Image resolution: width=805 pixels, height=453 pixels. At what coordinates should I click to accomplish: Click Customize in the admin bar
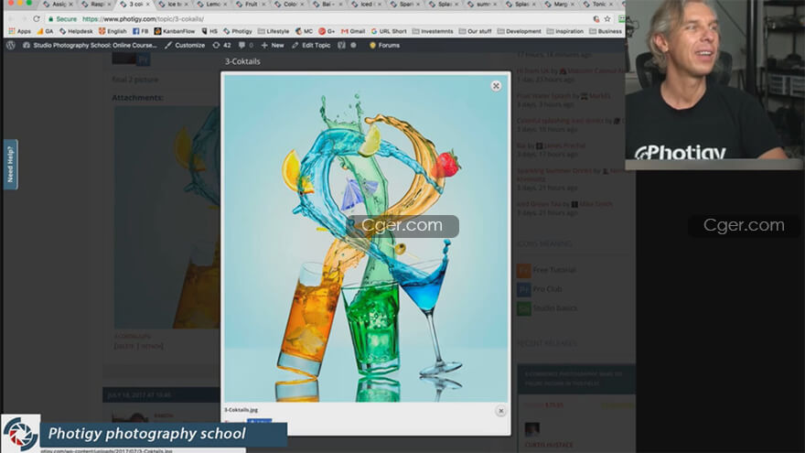click(184, 45)
